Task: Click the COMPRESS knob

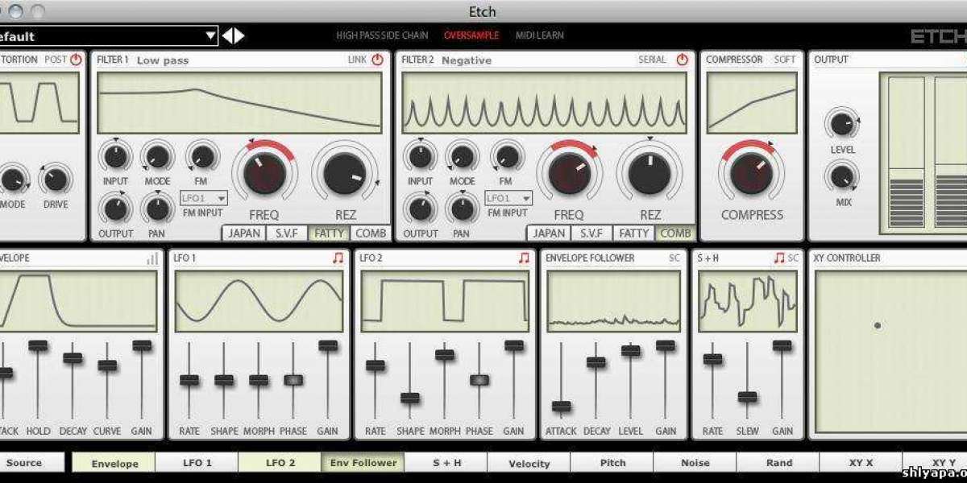Action: [752, 172]
